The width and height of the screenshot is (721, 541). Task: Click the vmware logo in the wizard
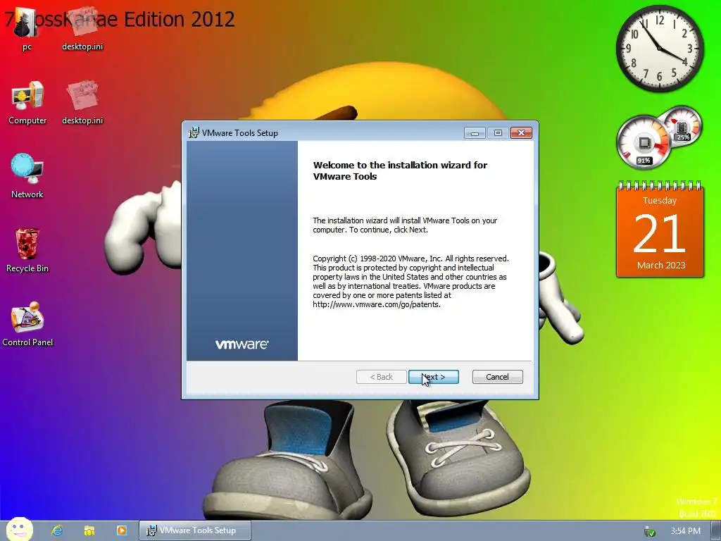point(242,344)
